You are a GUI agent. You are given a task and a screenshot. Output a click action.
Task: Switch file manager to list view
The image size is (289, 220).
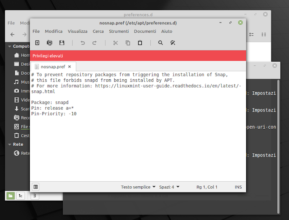[252, 34]
